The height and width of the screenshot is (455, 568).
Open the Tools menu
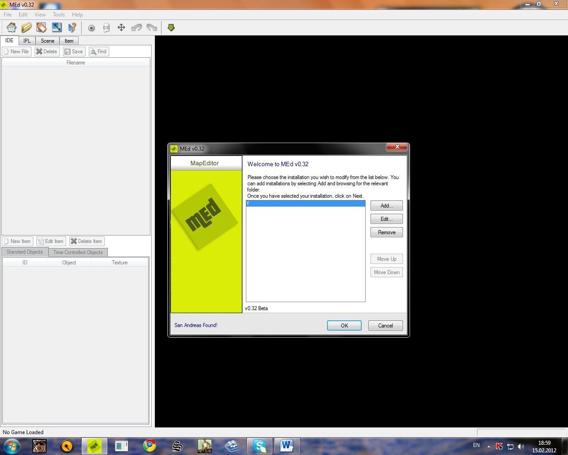[x=59, y=15]
